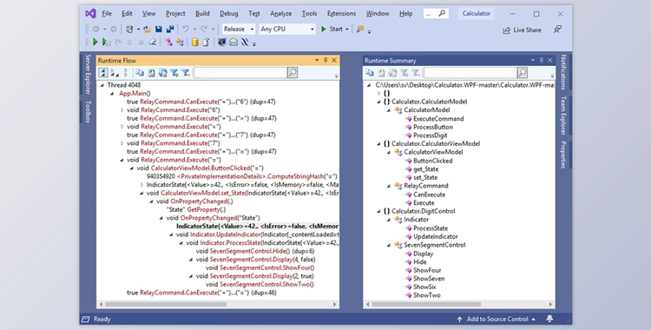Image resolution: width=651 pixels, height=330 pixels.
Task: Open Runtime Flow window position dropdown arrow
Action: click(317, 60)
